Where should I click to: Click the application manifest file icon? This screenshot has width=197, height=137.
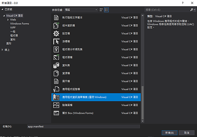(56, 97)
